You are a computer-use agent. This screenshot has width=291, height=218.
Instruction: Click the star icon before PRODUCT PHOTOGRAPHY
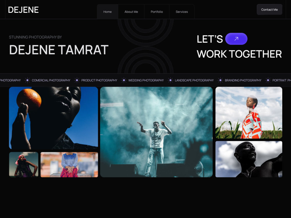77,80
